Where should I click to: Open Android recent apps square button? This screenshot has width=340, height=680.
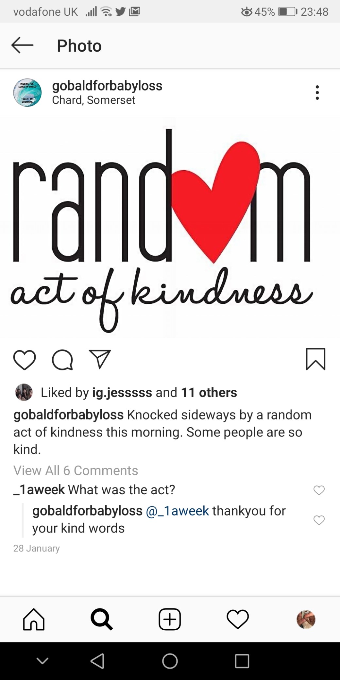click(242, 661)
